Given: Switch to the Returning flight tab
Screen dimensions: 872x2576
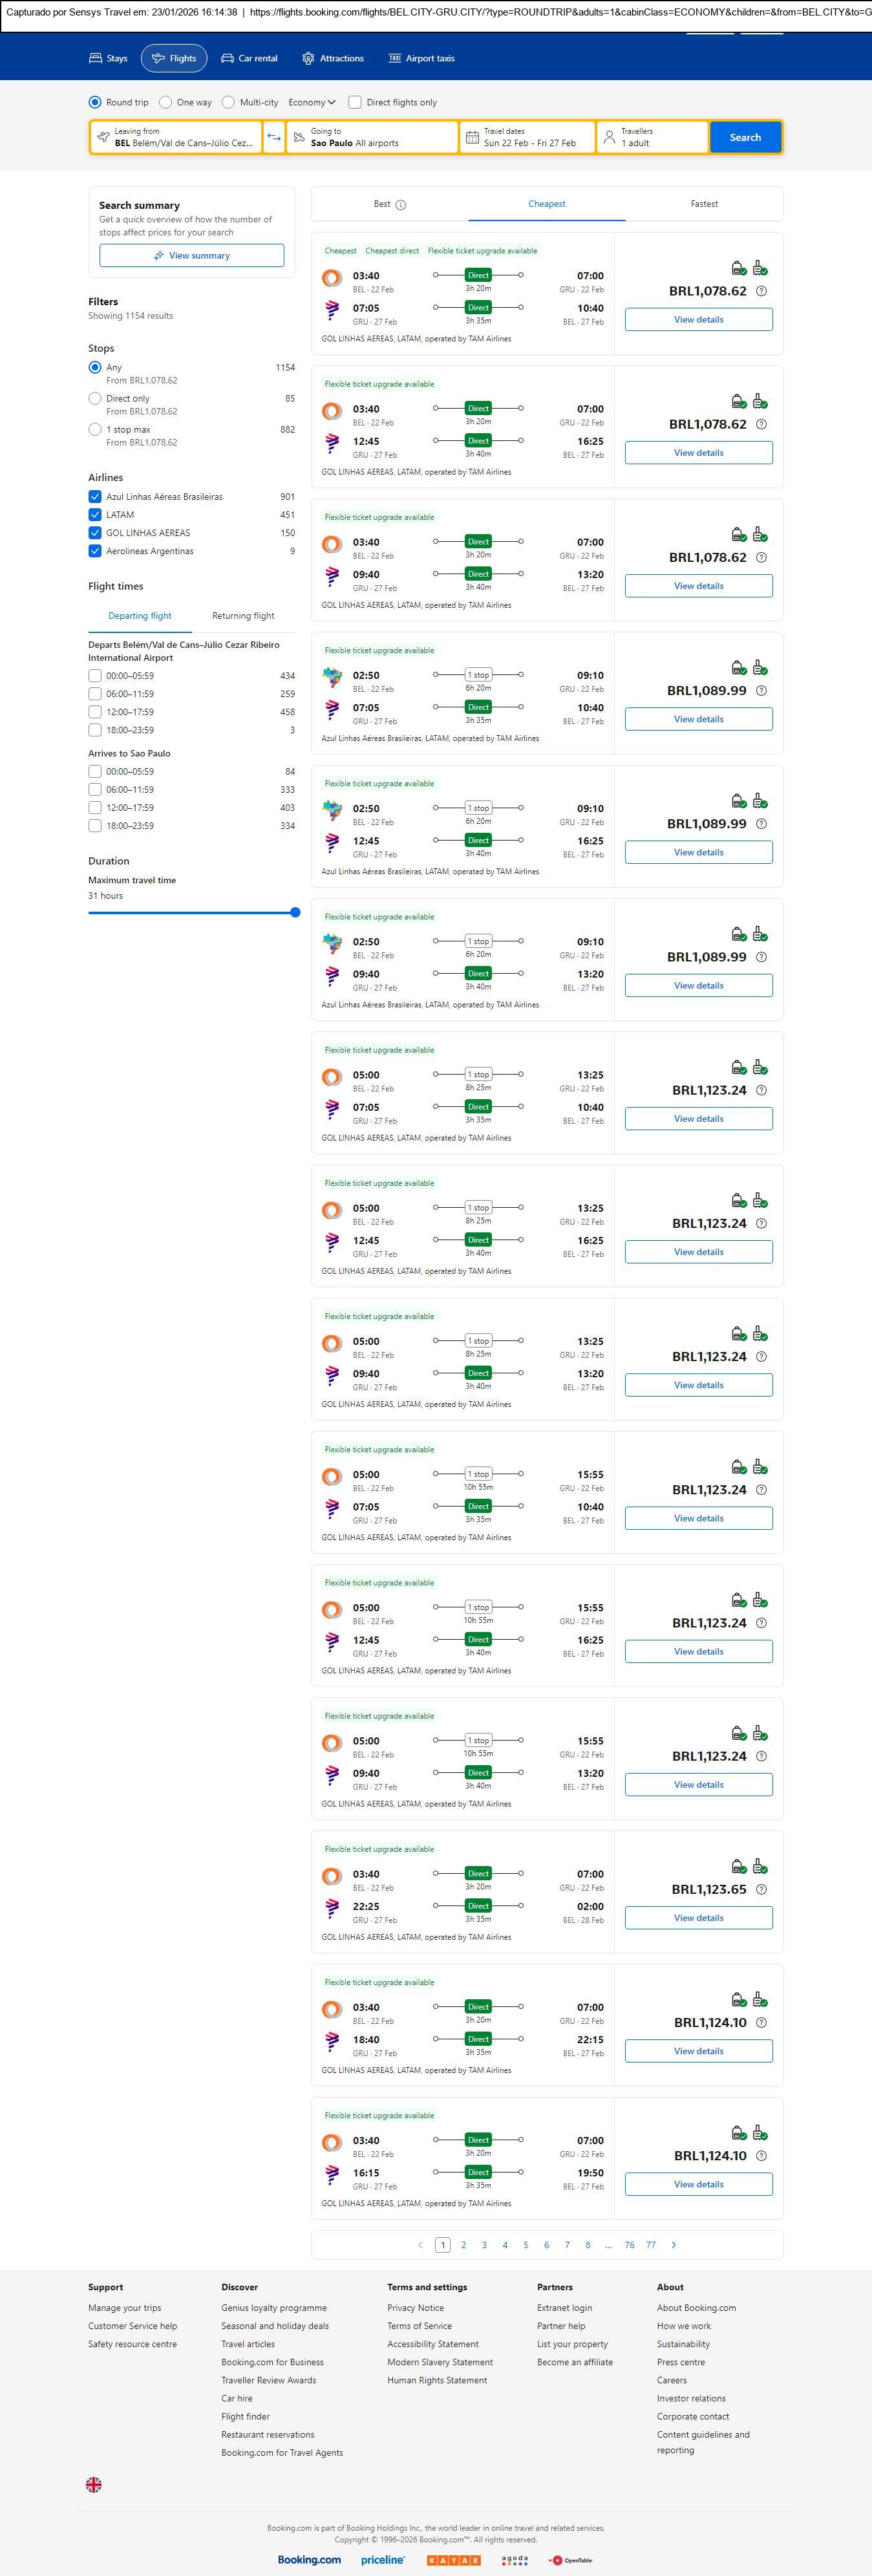Looking at the screenshot, I should pos(243,616).
